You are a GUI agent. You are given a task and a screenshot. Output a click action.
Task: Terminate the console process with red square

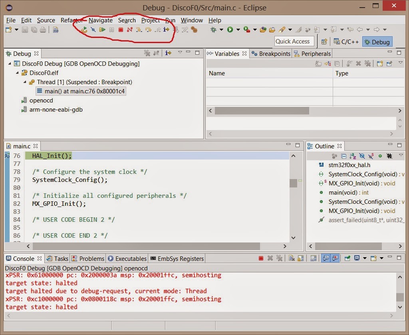pos(261,258)
